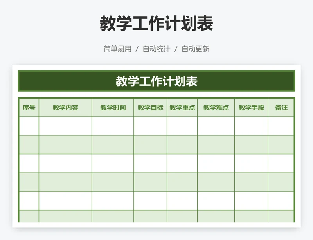Click the 简单易用 subtitle text

pyautogui.click(x=117, y=49)
